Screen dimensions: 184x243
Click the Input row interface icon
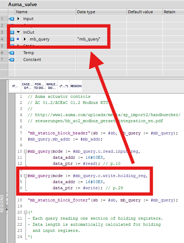[11, 19]
